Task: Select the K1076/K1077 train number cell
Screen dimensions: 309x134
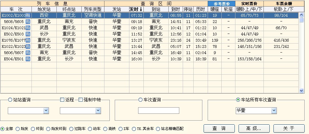Action: click(16, 40)
